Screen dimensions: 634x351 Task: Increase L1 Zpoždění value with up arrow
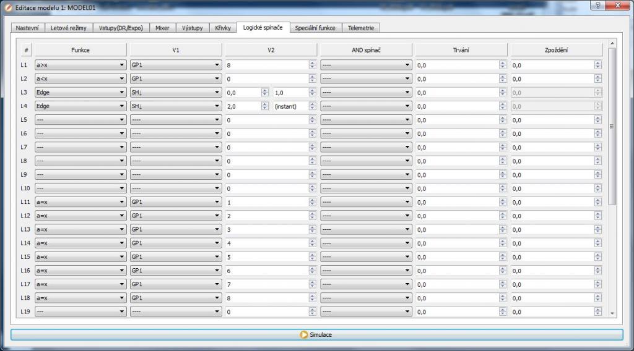597,63
